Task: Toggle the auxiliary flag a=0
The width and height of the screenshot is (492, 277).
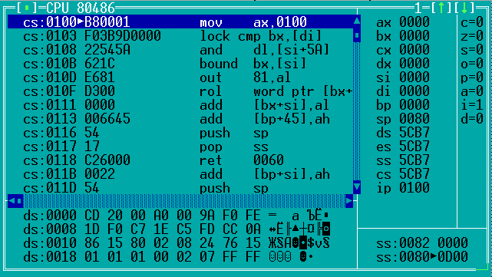Action: click(472, 91)
